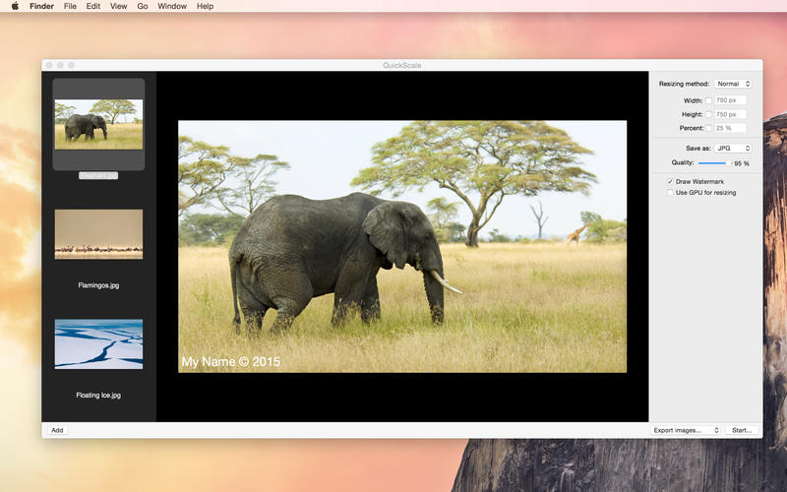Click the Quality slider track
The height and width of the screenshot is (492, 787).
pyautogui.click(x=712, y=163)
